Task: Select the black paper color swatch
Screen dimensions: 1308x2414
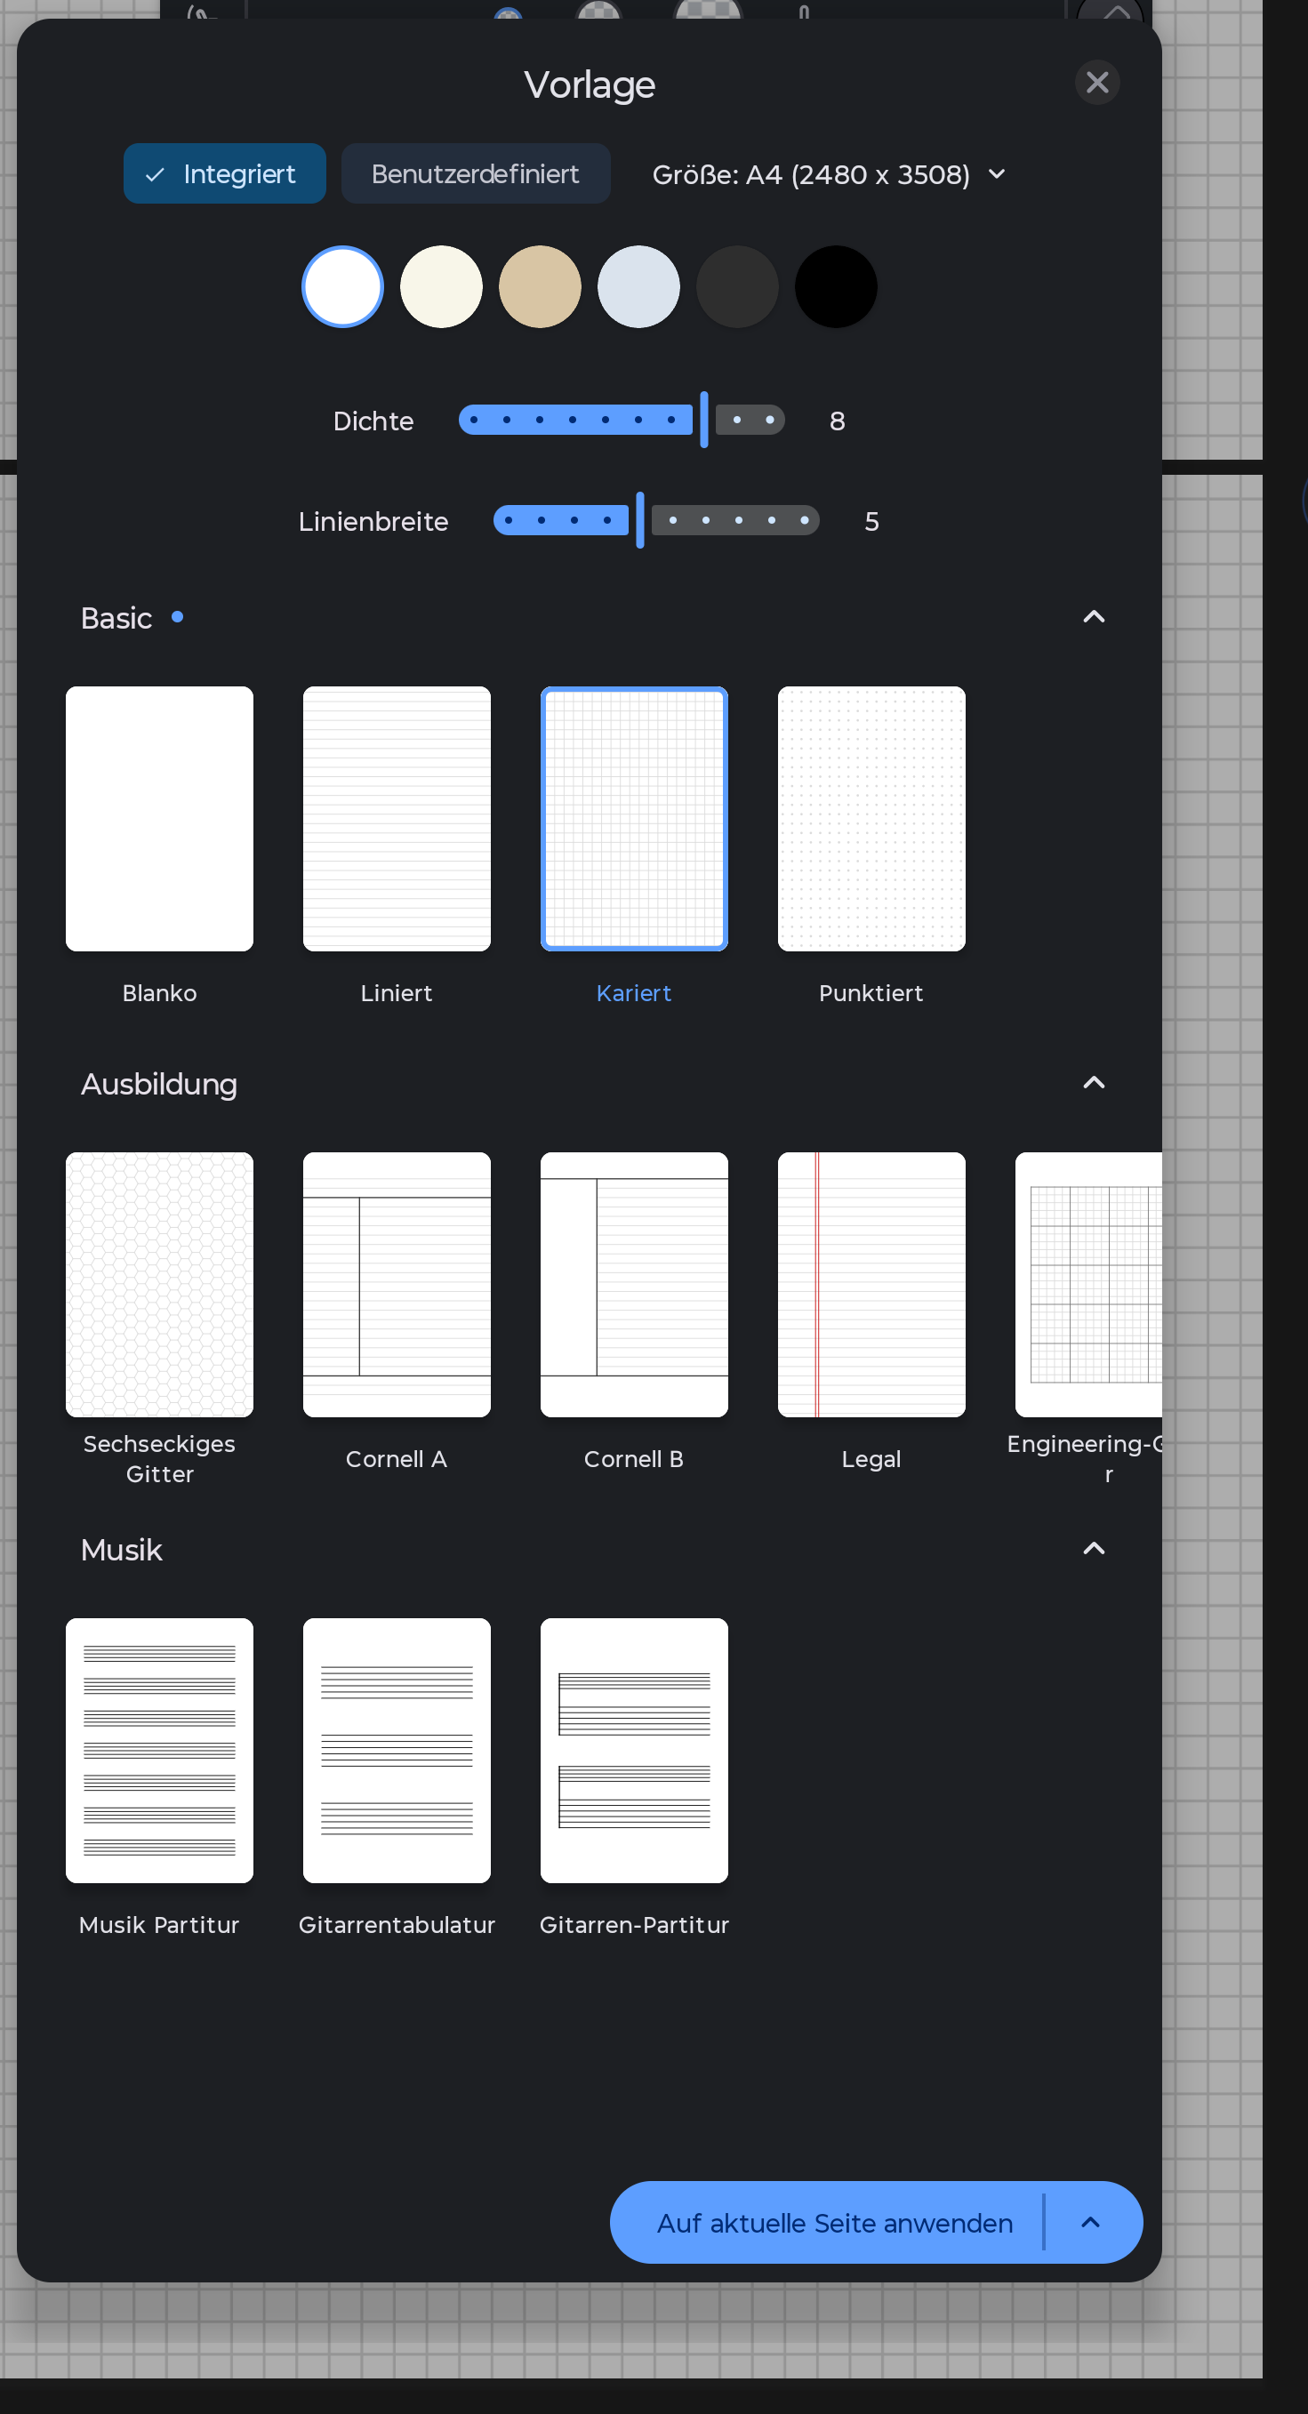Action: point(836,287)
